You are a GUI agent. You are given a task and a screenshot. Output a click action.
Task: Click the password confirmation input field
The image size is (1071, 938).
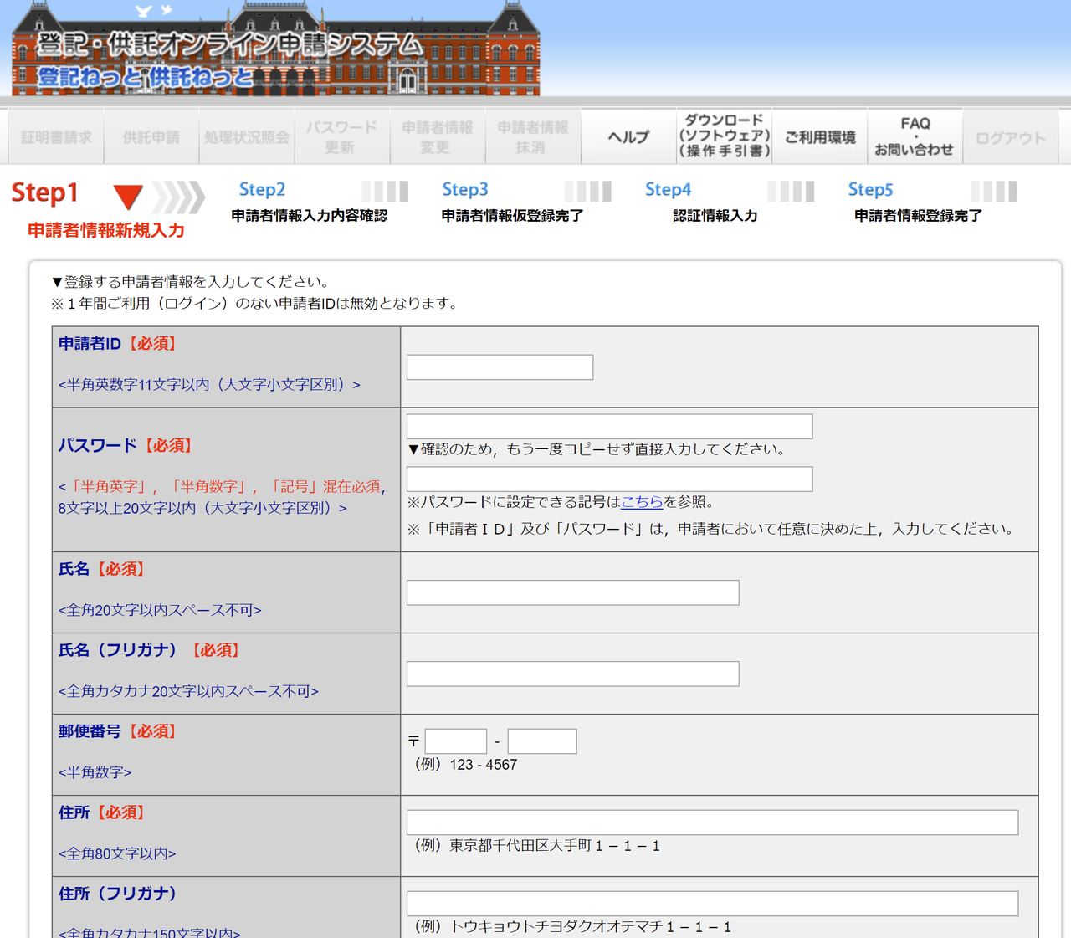click(609, 479)
